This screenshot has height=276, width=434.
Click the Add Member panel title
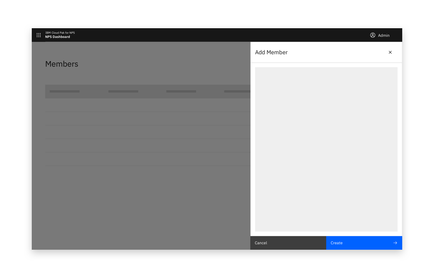point(271,52)
